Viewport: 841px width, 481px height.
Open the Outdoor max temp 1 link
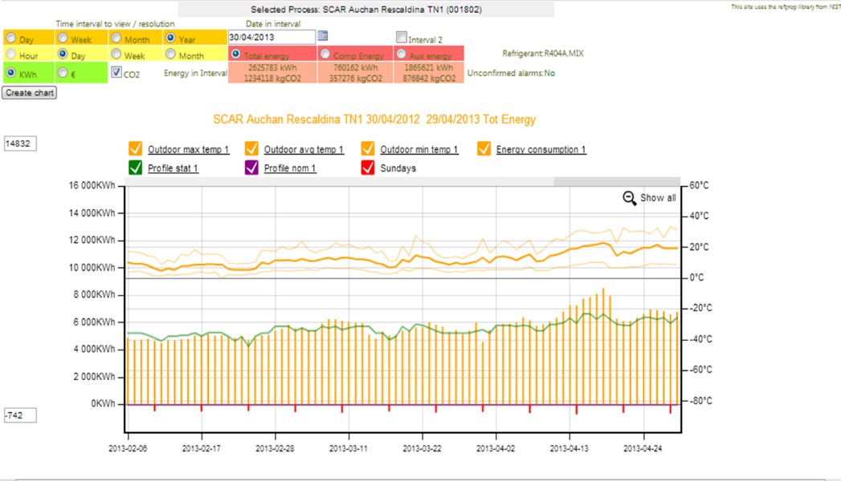coord(188,150)
